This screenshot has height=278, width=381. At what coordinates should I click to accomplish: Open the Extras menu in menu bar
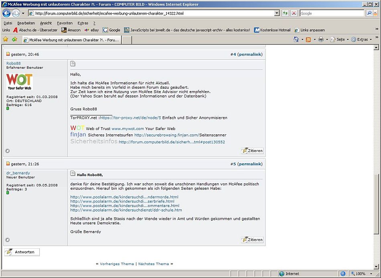coord(83,23)
